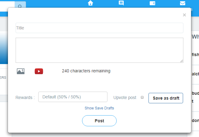Click the Save as draft button

pos(166,98)
